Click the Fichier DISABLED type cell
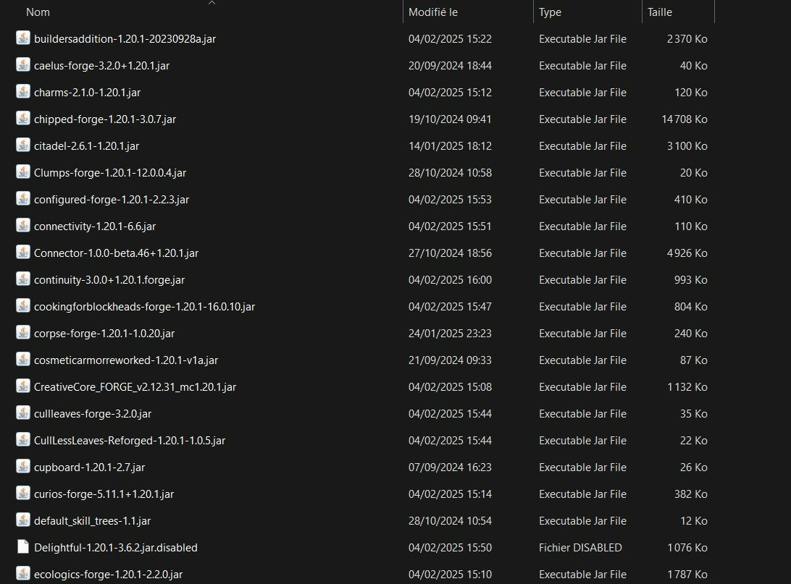The height and width of the screenshot is (584, 791). (580, 547)
